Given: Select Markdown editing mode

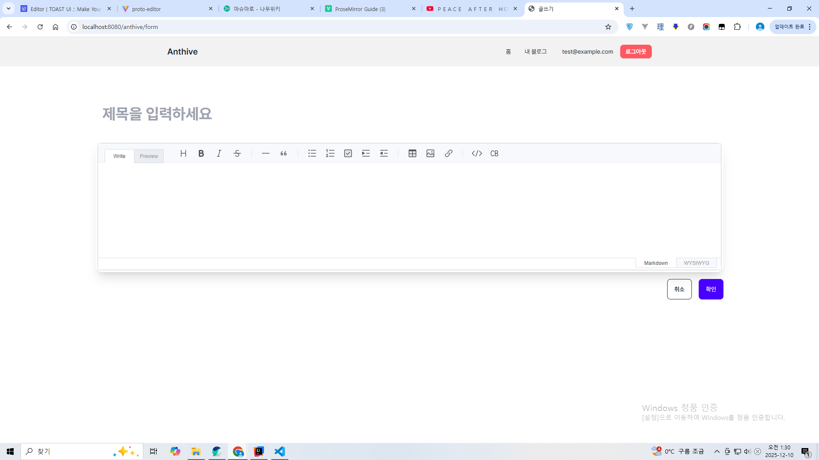Looking at the screenshot, I should [656, 263].
